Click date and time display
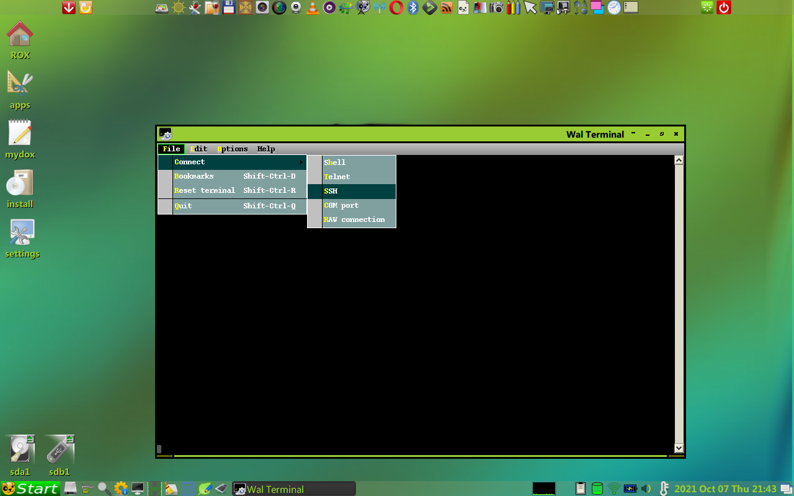Viewport: 794px width, 496px height. point(725,489)
